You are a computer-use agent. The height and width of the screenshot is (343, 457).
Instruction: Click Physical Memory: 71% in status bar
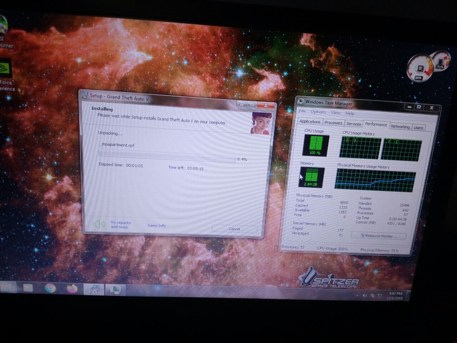tap(379, 250)
